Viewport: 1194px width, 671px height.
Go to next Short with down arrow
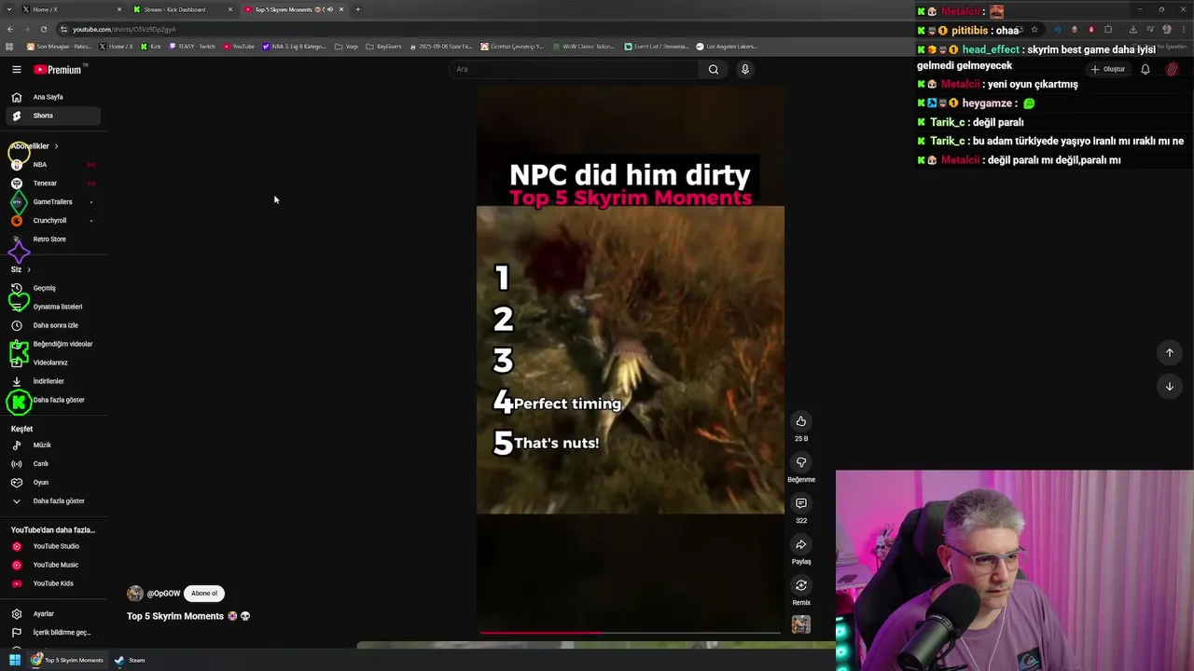tap(1169, 386)
